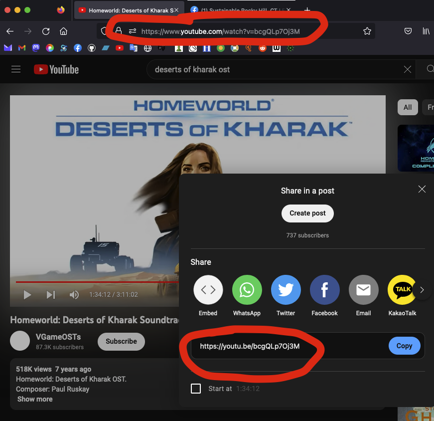Open the Homeworld Remastered suggested video thumbnail
The image size is (434, 421).
click(416, 148)
